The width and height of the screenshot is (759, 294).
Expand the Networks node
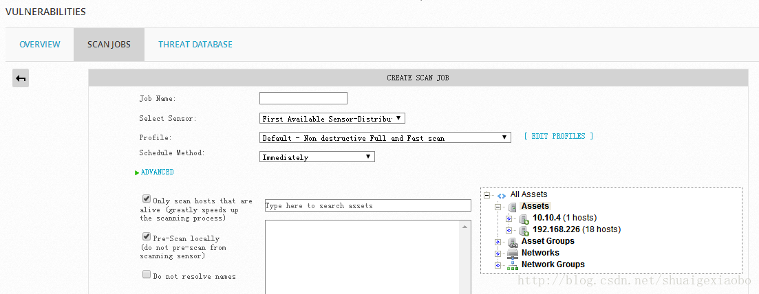[x=498, y=253]
